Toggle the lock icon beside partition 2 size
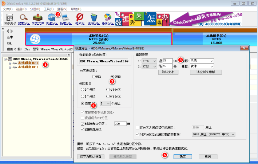The height and width of the screenshot is (164, 258). click(160, 66)
